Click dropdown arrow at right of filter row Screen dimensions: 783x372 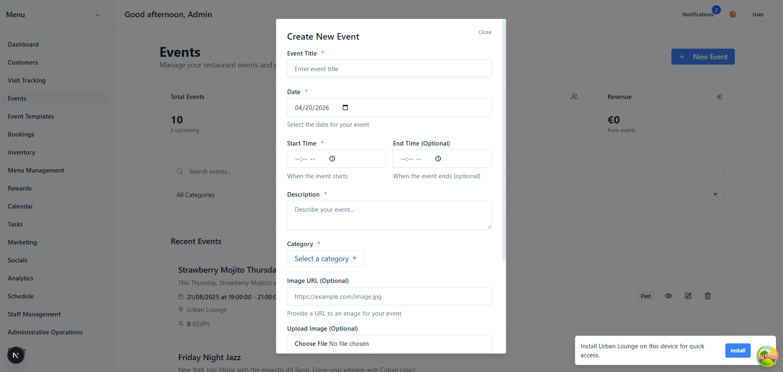tap(715, 195)
